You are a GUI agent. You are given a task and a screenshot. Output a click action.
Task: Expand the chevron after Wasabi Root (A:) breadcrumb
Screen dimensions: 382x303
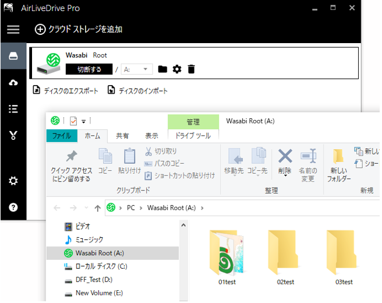(202, 208)
